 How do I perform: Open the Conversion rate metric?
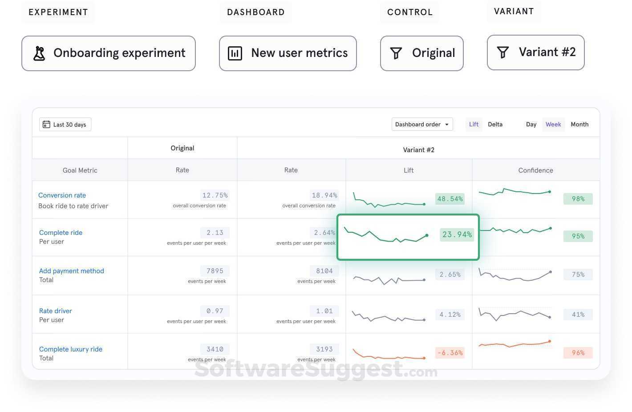[x=62, y=195]
